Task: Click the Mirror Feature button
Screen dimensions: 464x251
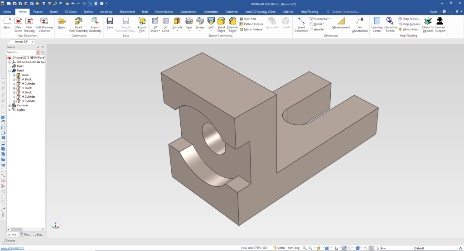Action: 251,29
